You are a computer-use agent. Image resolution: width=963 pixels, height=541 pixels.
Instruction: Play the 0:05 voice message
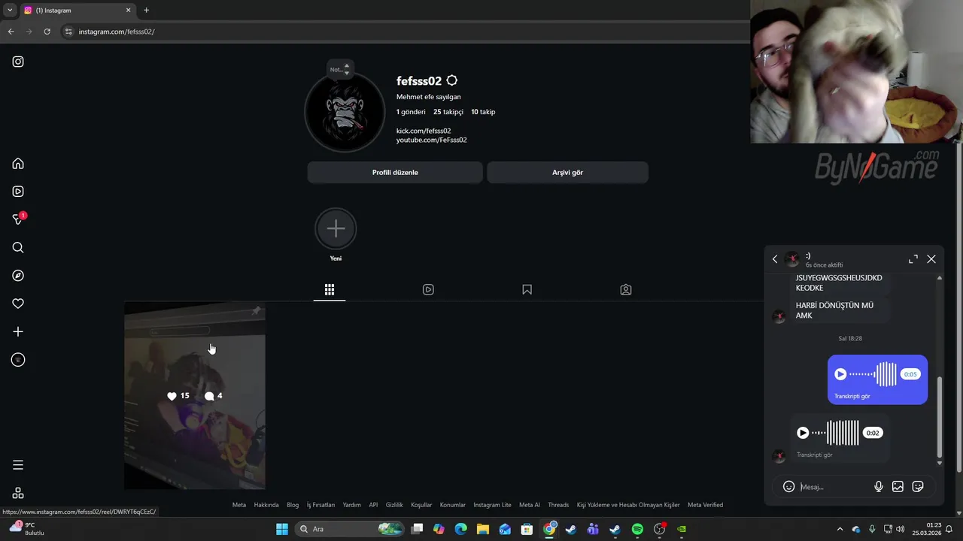840,374
